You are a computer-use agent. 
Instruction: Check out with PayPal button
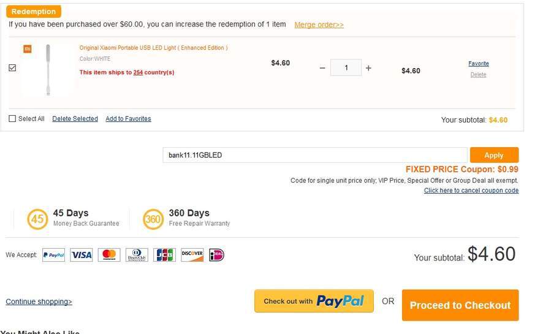click(314, 301)
